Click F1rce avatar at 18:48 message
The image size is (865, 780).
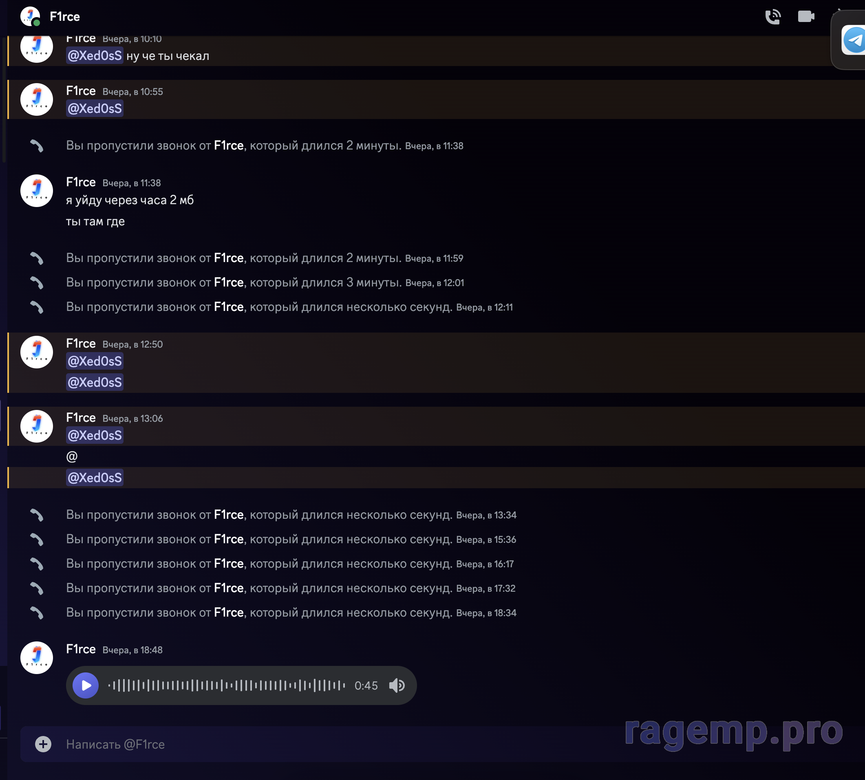click(37, 657)
